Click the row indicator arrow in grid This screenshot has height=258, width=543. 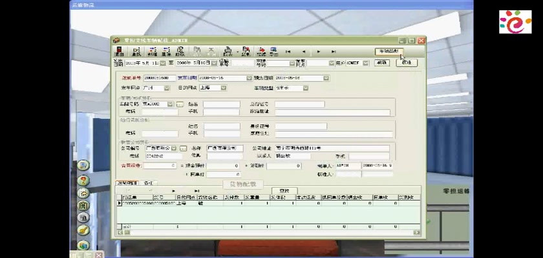coord(120,203)
